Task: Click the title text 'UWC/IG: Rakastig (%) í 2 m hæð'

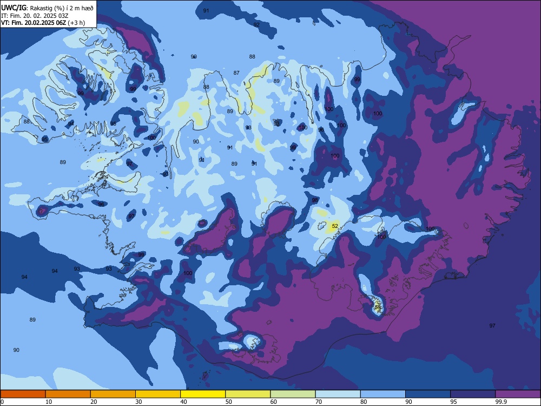Action: pyautogui.click(x=47, y=8)
